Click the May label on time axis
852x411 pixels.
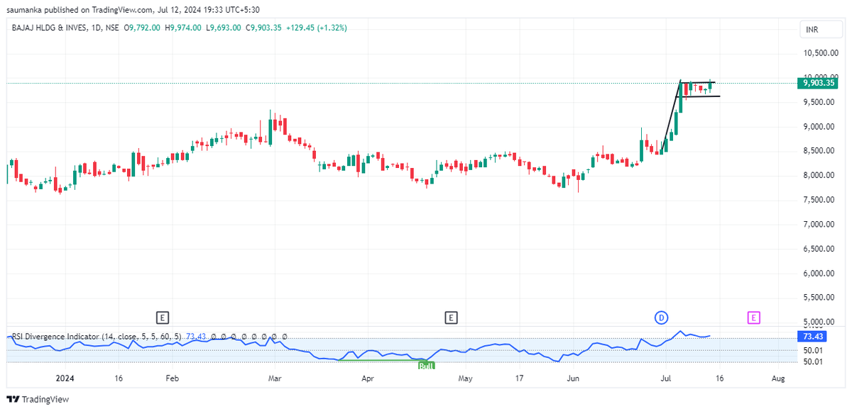(x=465, y=378)
